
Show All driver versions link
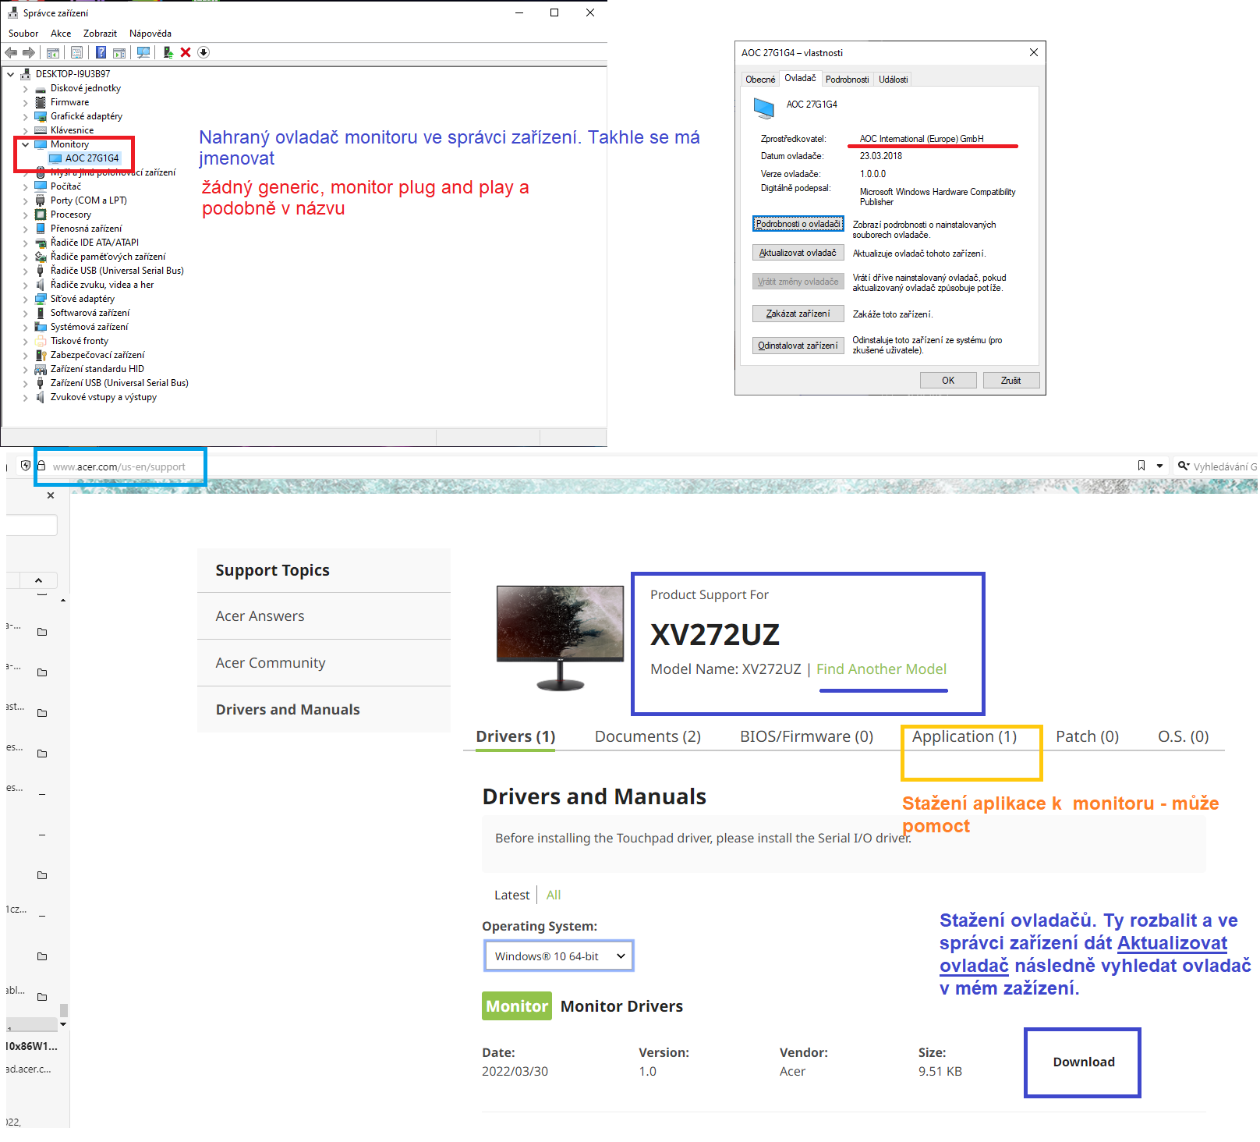(x=554, y=896)
